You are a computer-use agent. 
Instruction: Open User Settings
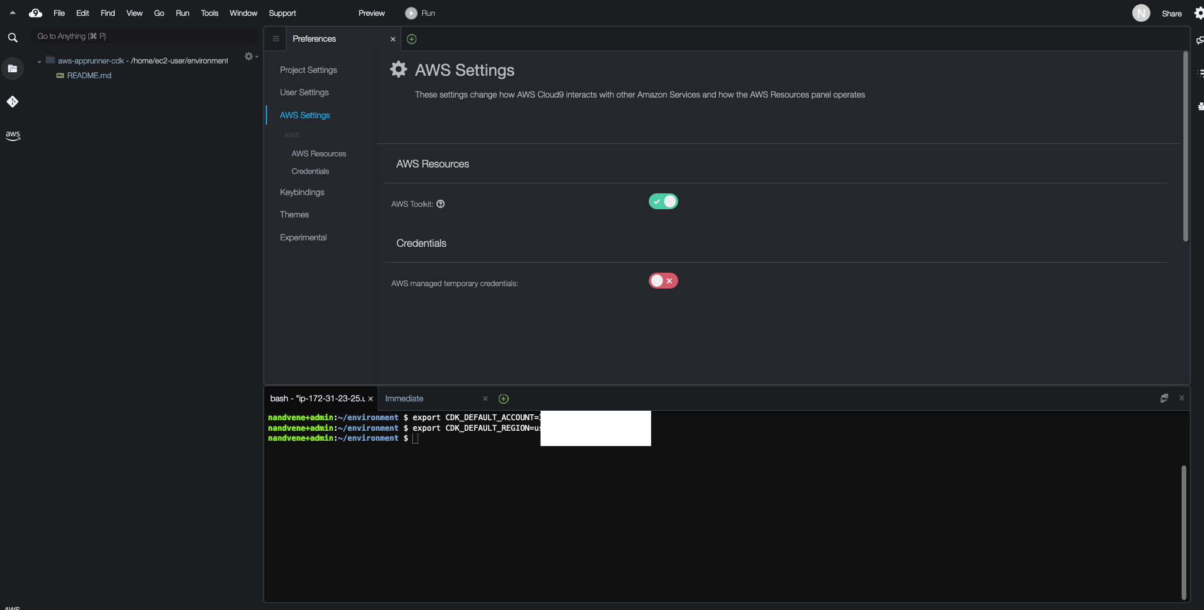[304, 92]
